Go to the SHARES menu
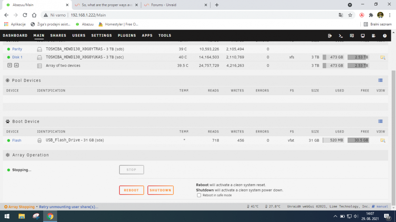The image size is (396, 222). pyautogui.click(x=58, y=35)
